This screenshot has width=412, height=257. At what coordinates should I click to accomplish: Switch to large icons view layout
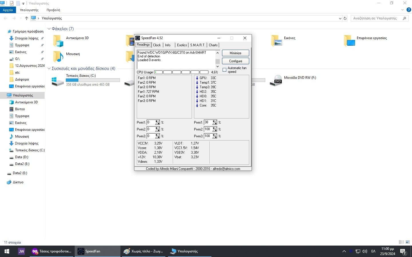coord(408,242)
